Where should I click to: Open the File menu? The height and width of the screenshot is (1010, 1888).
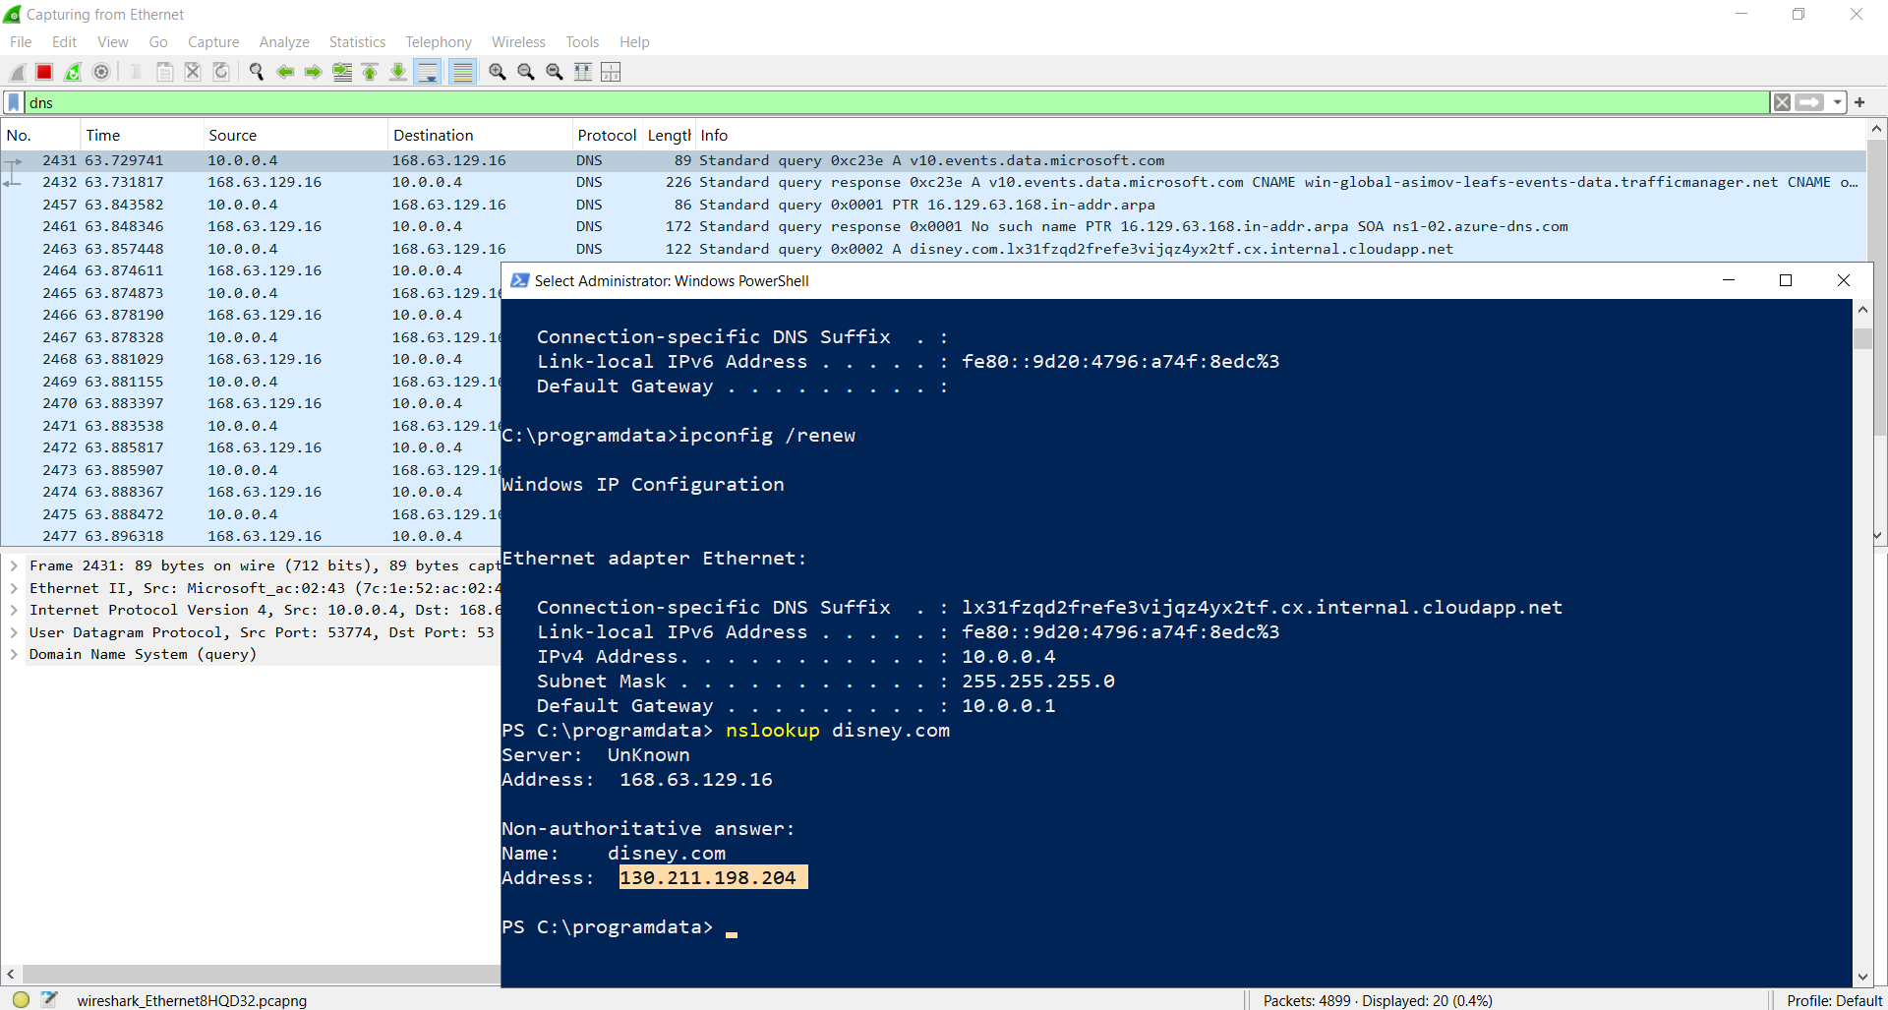coord(21,42)
